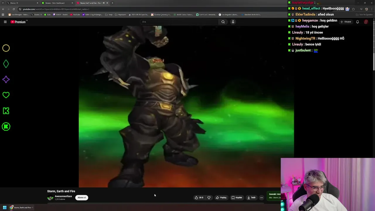Switch to the Stream - Kick Dashboard tab
375x211 pixels.
point(57,3)
